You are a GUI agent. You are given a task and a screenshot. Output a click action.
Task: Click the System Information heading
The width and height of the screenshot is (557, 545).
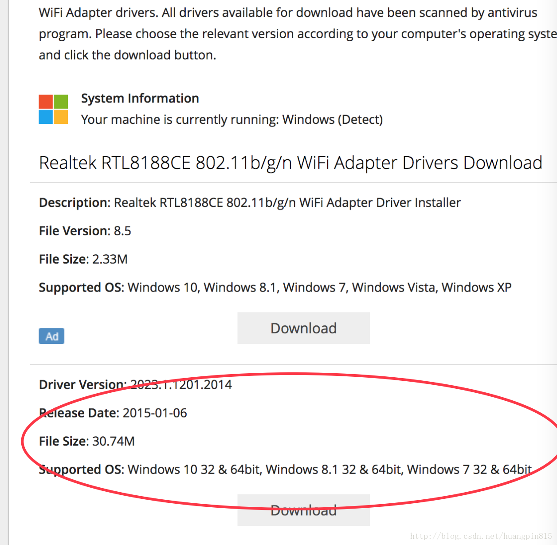tap(140, 98)
